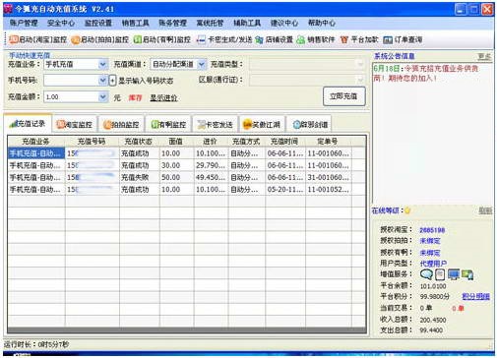Minimize the application window
Image resolution: width=497 pixels, height=358 pixels.
(461, 9)
